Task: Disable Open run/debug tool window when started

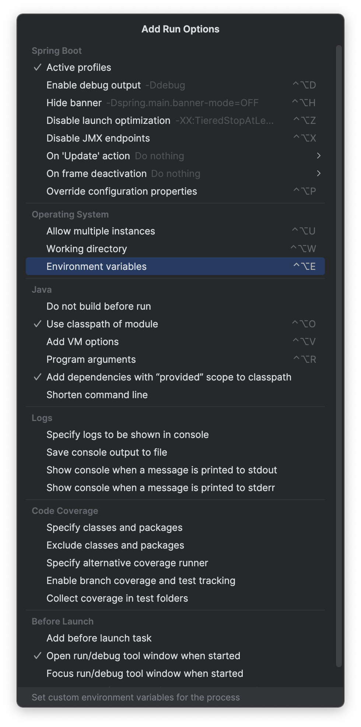Action: pos(143,655)
